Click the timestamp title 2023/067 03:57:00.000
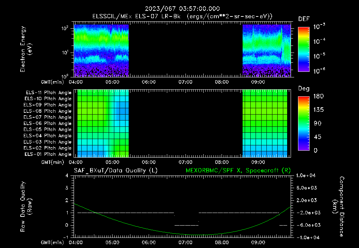359x248 pixels. point(182,9)
